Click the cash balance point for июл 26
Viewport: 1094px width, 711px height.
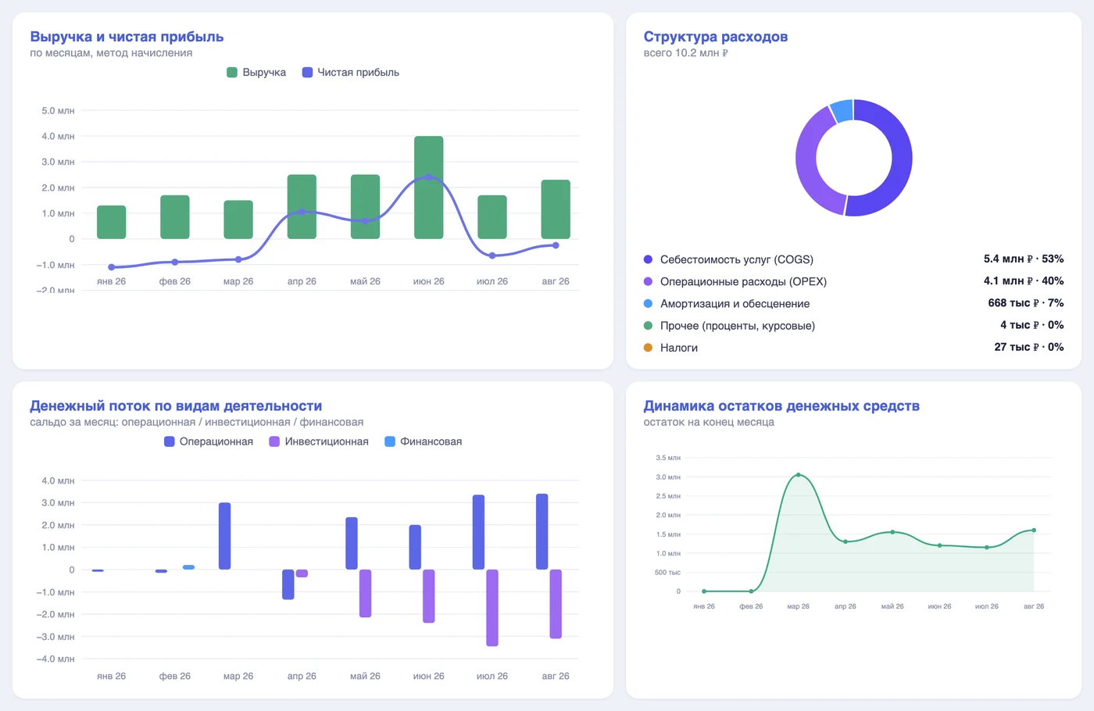pos(987,548)
